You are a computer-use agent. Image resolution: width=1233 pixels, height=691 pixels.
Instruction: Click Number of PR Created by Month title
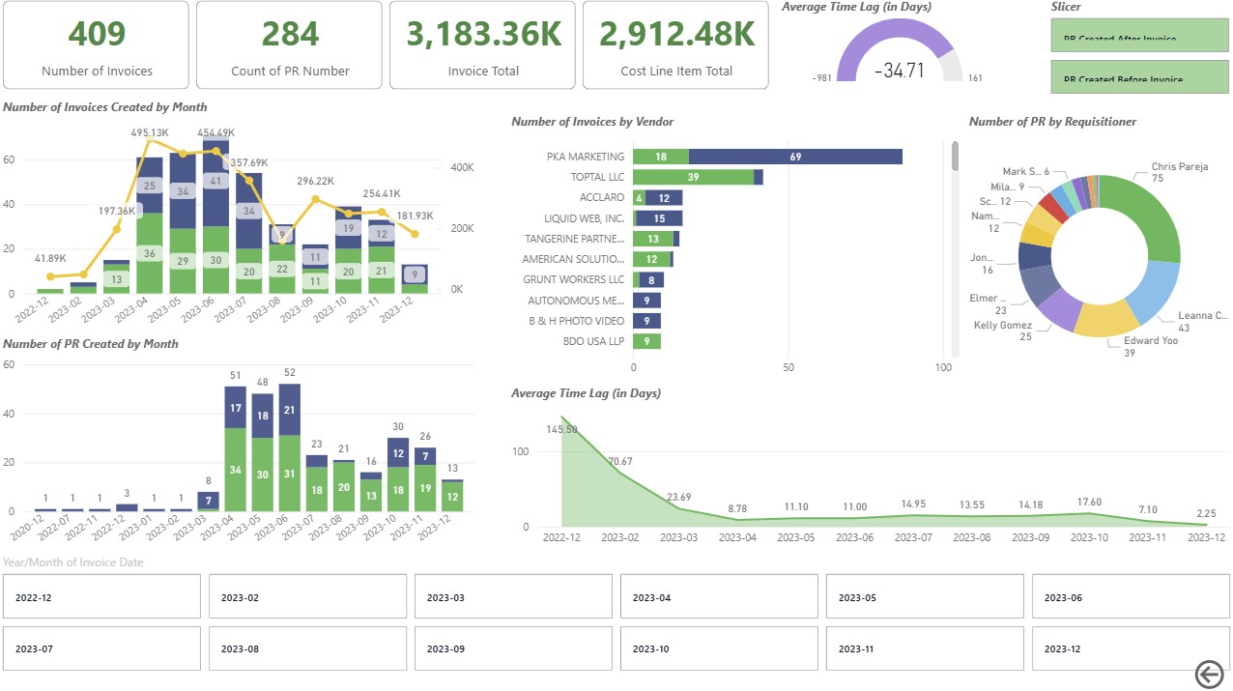tap(91, 343)
